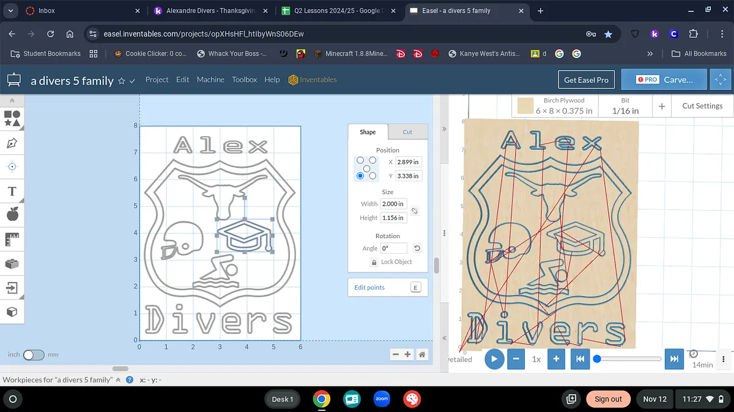Select the Pen drawing tool
The image size is (734, 412).
pyautogui.click(x=12, y=143)
